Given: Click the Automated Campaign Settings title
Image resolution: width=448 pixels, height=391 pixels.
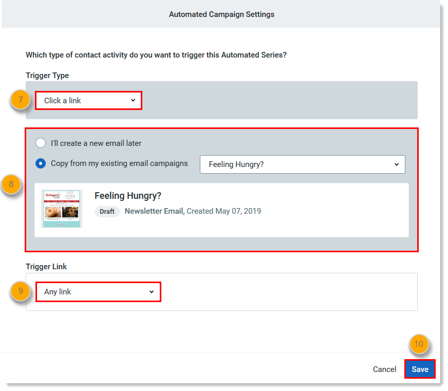Looking at the screenshot, I should coord(221,14).
